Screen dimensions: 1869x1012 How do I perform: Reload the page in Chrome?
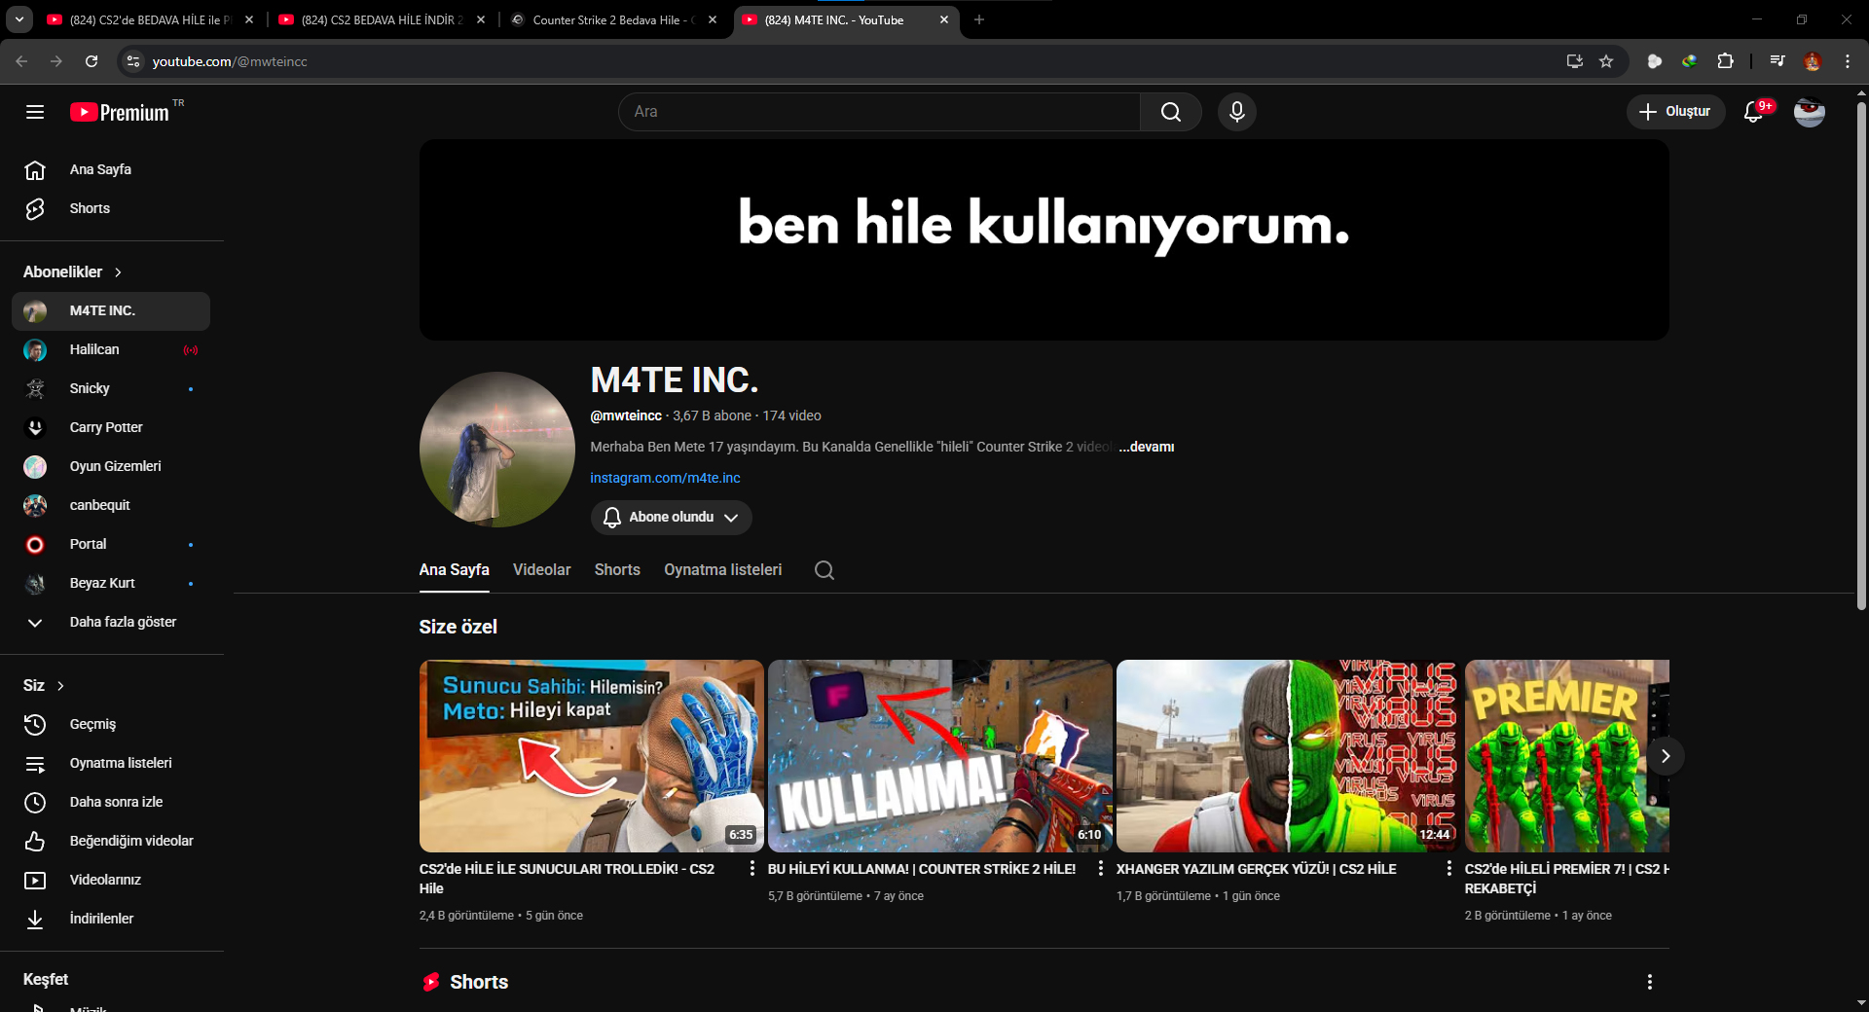click(x=92, y=61)
